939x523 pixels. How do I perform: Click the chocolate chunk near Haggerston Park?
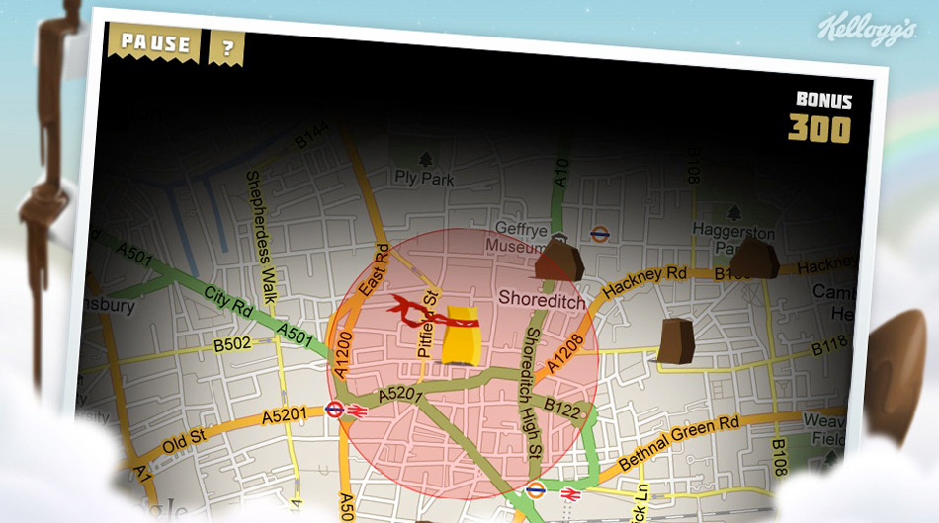pyautogui.click(x=754, y=258)
